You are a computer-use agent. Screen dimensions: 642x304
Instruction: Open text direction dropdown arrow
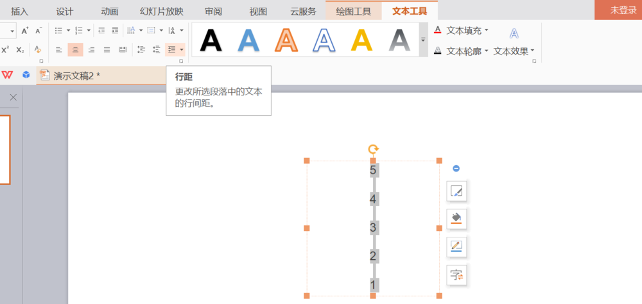[x=141, y=31]
